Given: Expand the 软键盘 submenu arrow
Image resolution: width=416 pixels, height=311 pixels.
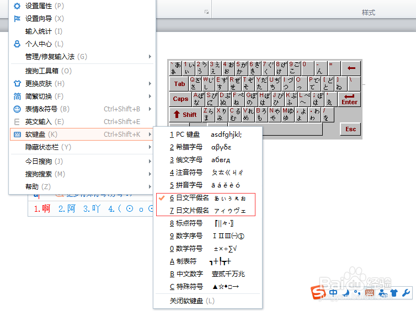Looking at the screenshot, I should (150, 135).
